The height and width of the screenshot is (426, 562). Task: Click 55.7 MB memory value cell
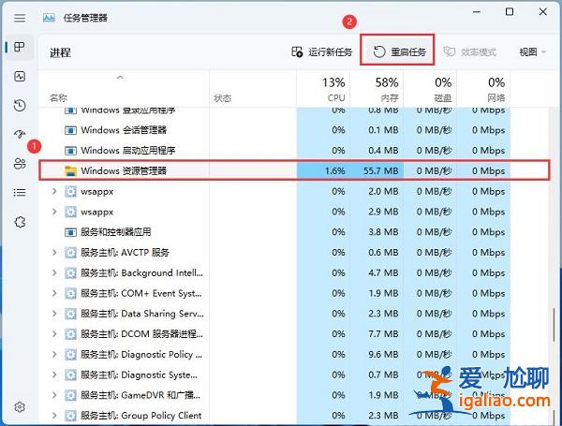click(377, 171)
